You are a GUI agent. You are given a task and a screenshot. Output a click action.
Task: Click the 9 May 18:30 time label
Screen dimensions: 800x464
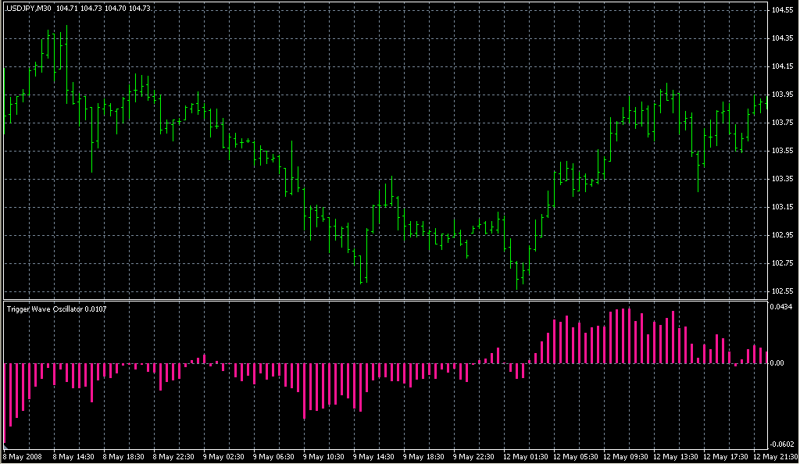[423, 457]
